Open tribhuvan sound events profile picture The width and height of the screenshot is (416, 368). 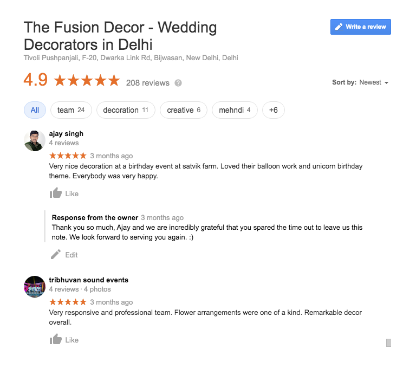click(35, 287)
